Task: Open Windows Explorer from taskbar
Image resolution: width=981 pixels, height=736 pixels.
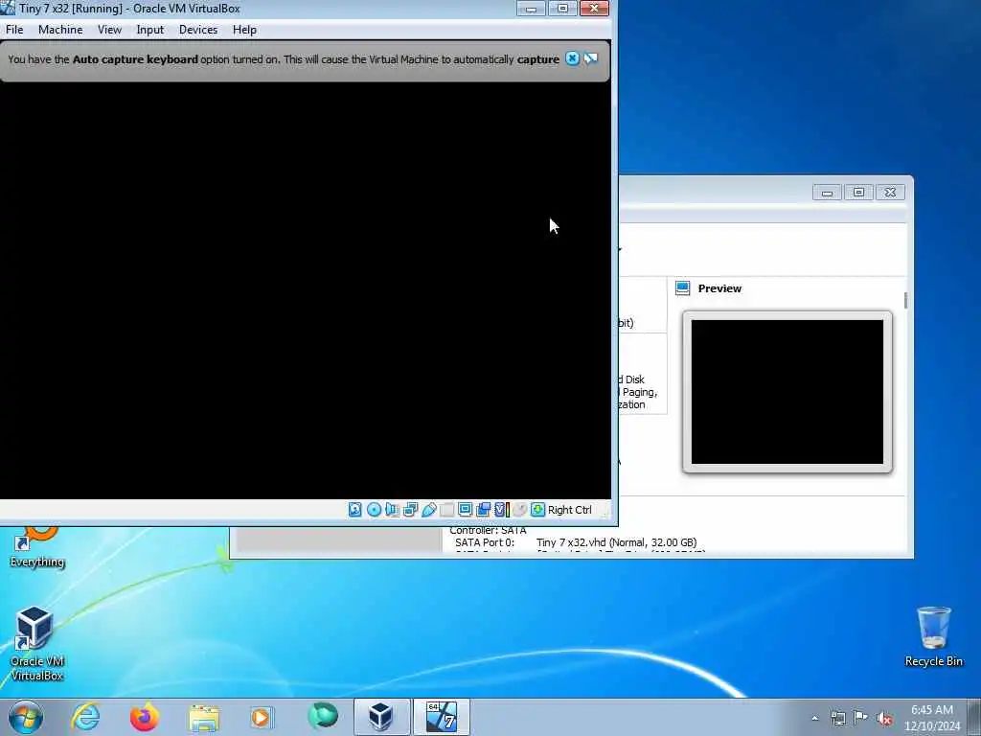Action: pyautogui.click(x=204, y=717)
